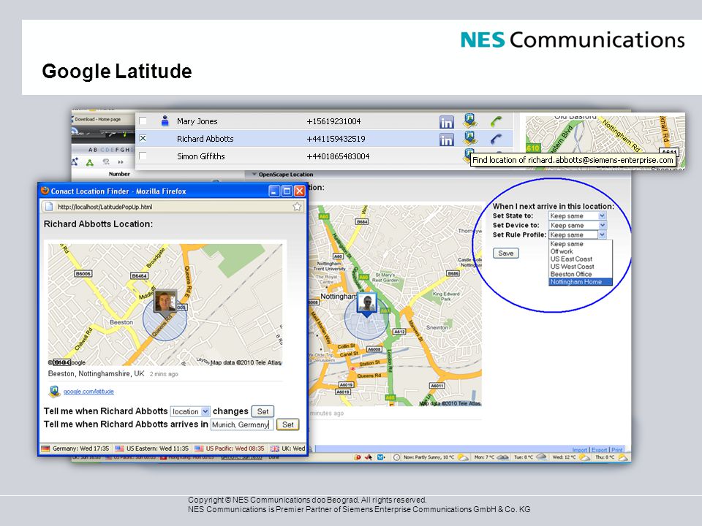Click Richard Abbotts photo marker on Beeston map
702x526 pixels.
point(165,302)
